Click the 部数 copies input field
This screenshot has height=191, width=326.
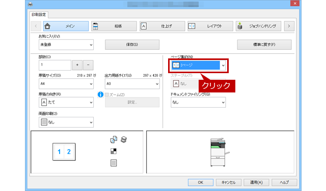tap(55, 65)
